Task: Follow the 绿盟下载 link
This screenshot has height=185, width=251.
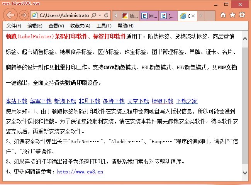Action: click(x=163, y=101)
